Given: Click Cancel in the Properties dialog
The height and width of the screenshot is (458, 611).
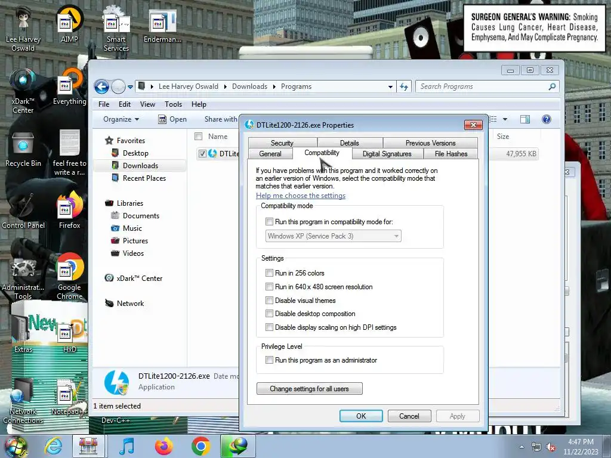Looking at the screenshot, I should (x=409, y=416).
